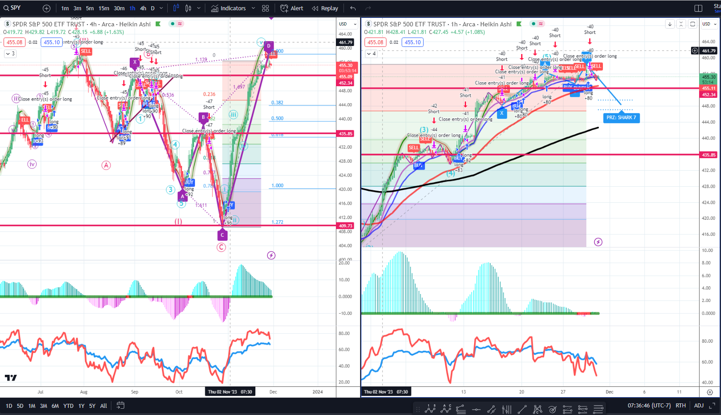Expand the left chart's 3 indicators legend
This screenshot has height=415, width=721.
[x=10, y=54]
